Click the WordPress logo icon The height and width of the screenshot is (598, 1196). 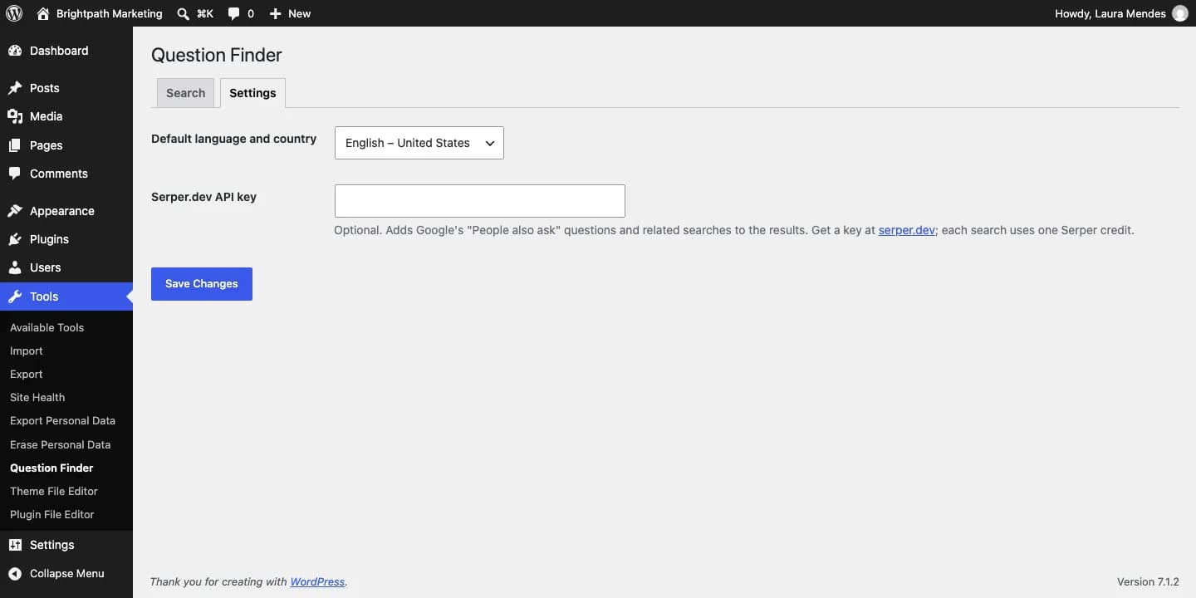(14, 13)
